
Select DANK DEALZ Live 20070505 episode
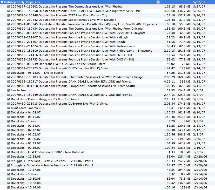[71, 95]
